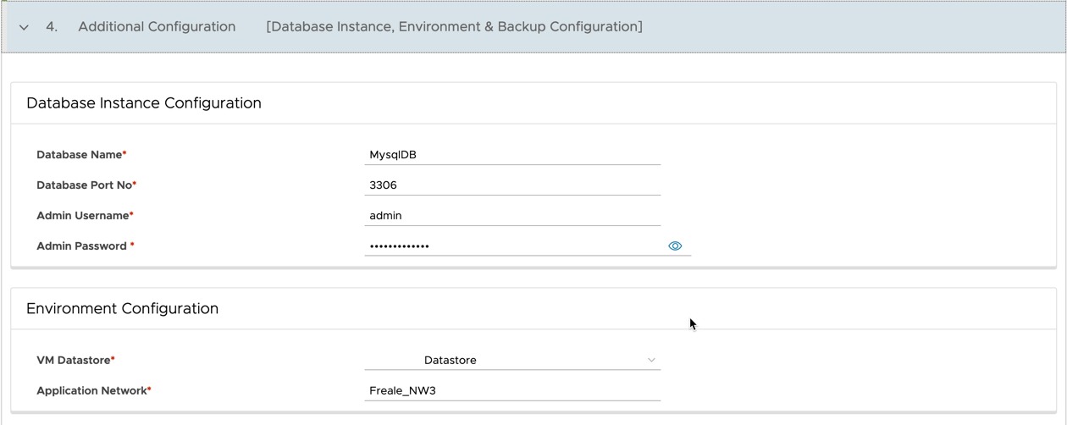
Task: Click the selected 'Datastore' value text
Action: tap(451, 360)
